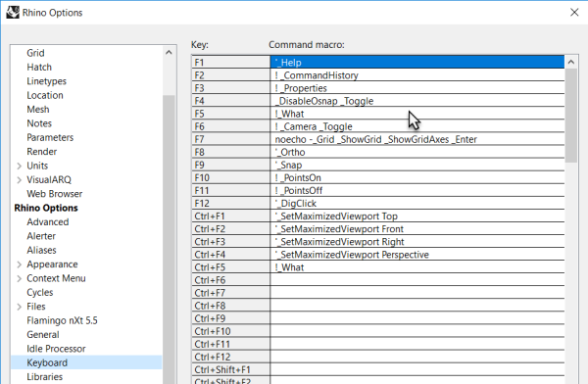This screenshot has width=588, height=384.
Task: Select Parameters in the options tree
Action: tap(50, 137)
